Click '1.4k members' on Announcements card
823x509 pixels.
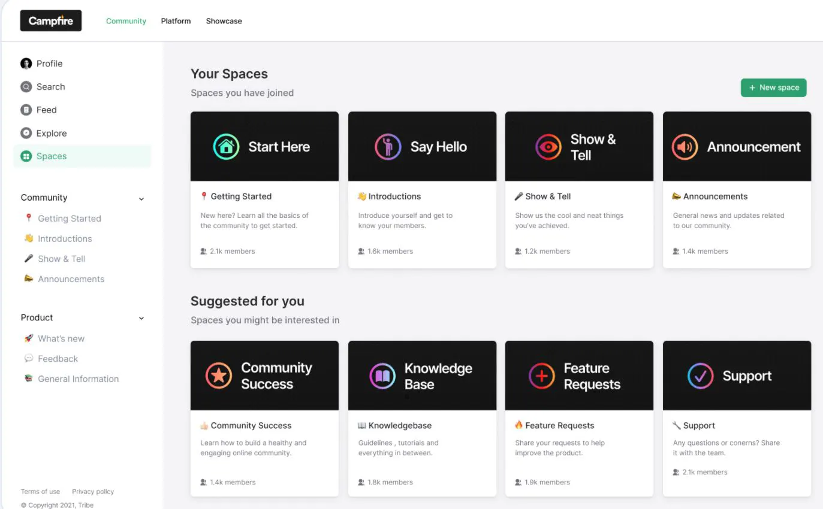click(705, 252)
